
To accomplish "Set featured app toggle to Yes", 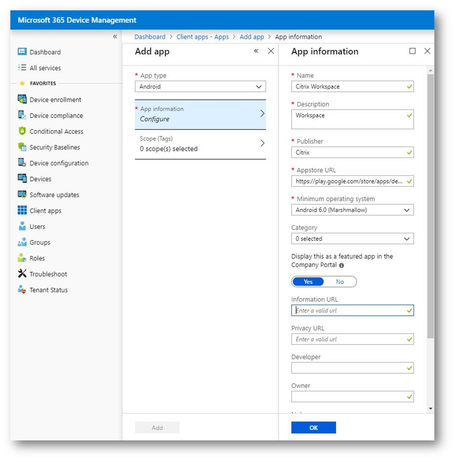I will tap(308, 282).
